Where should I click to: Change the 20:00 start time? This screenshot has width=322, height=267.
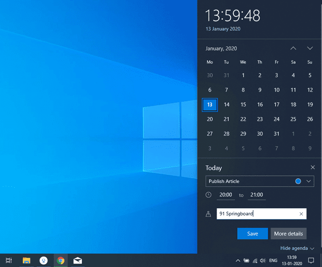pos(226,195)
